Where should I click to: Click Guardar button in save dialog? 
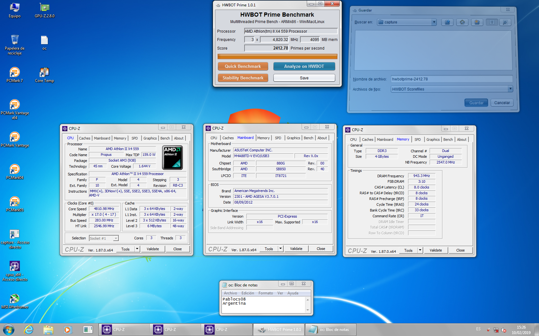tap(476, 103)
